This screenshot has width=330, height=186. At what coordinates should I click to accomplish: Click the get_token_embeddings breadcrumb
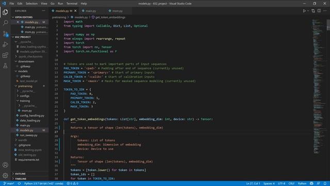[110, 17]
